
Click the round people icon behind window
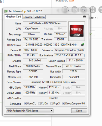93,10
